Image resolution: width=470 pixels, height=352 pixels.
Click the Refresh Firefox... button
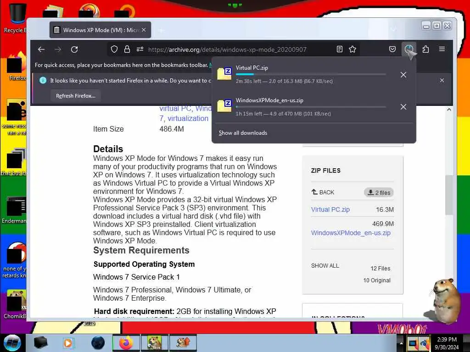(76, 96)
